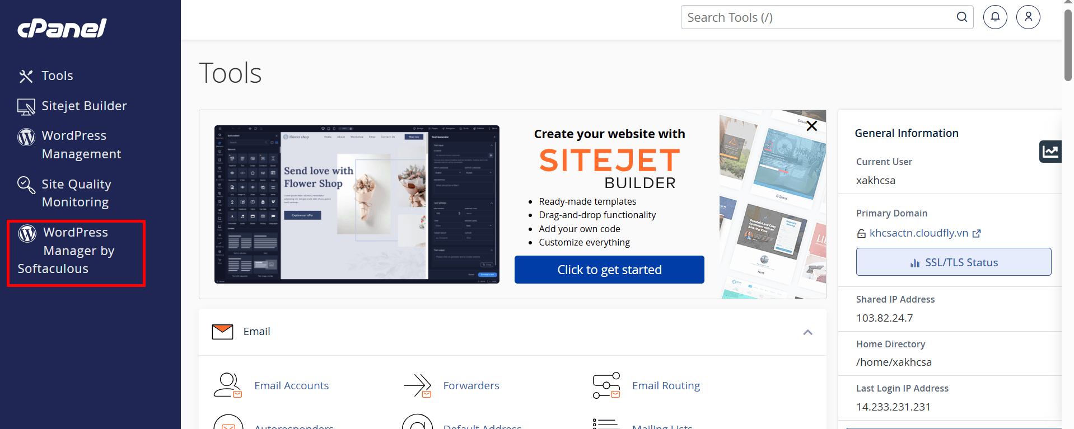
Task: Click the Sitejet Builder monitor icon
Action: coord(26,106)
